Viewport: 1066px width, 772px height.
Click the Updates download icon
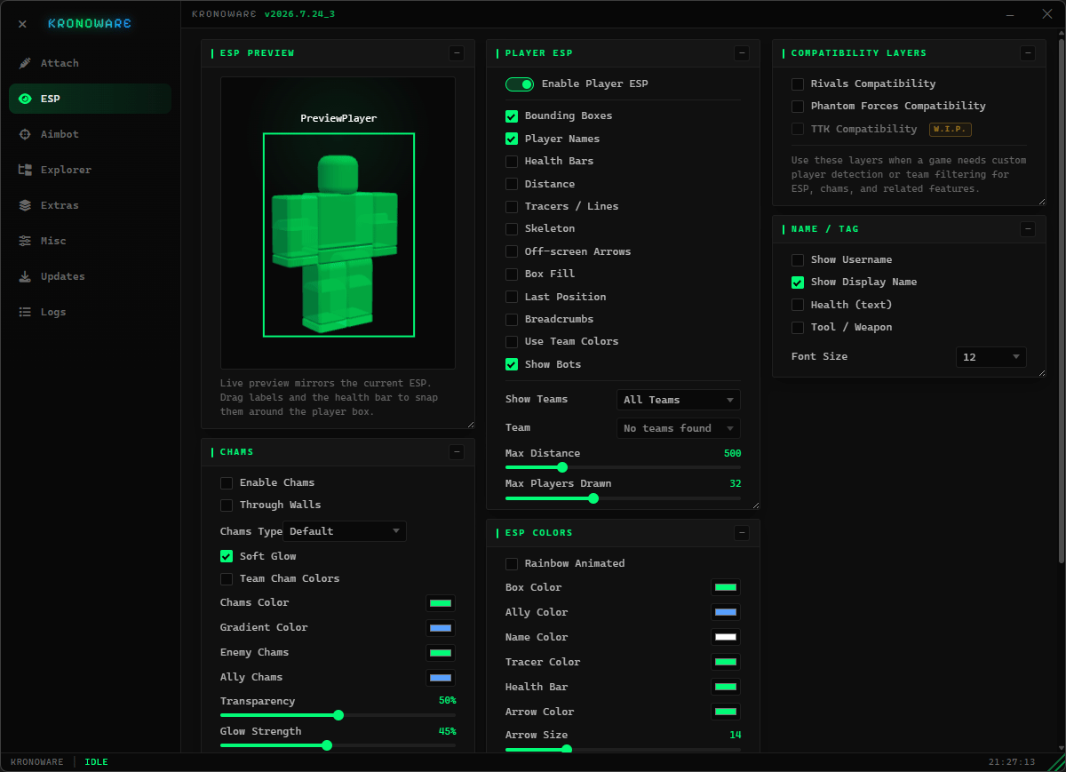pos(25,276)
